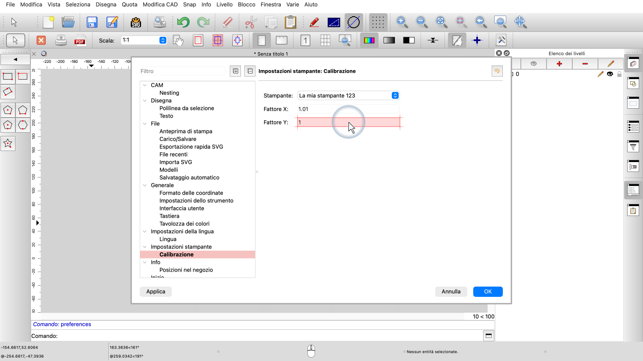The width and height of the screenshot is (643, 361).
Task: Toggle lock icon of layer 0
Action: [x=619, y=74]
